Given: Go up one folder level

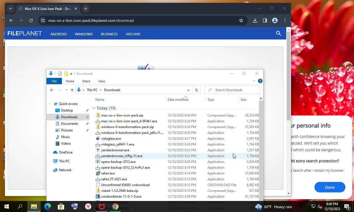Looking at the screenshot, I should tap(72, 90).
